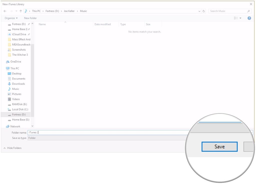Click the Save button

click(x=219, y=147)
